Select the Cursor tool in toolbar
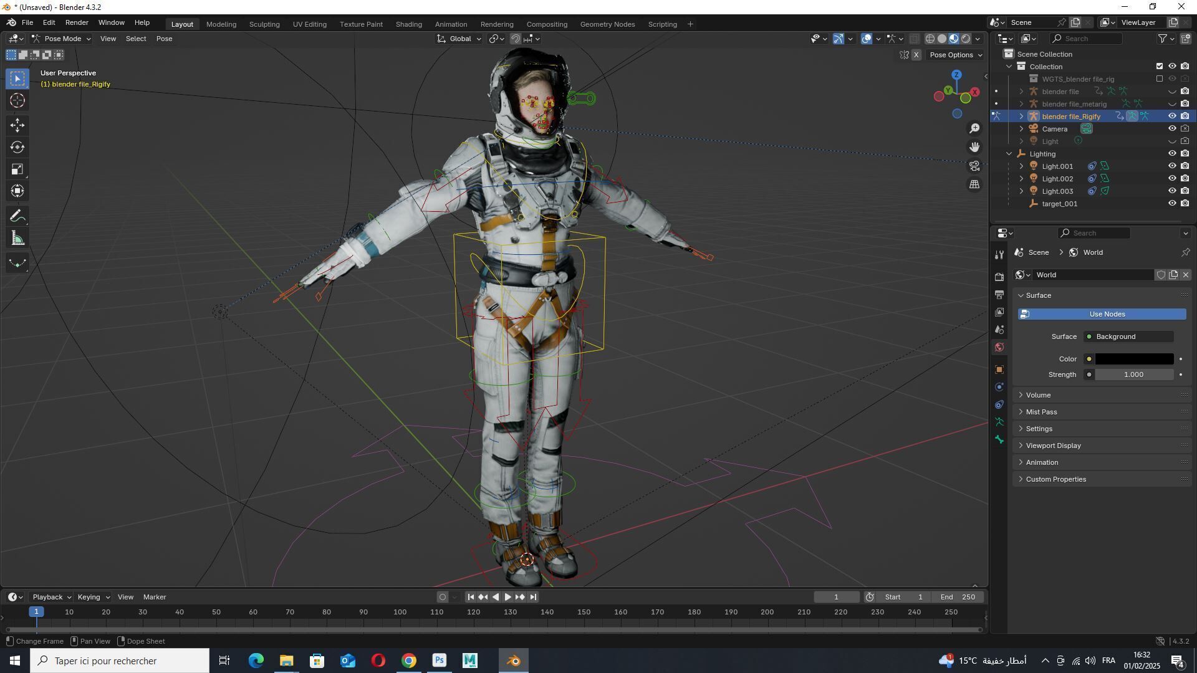This screenshot has width=1197, height=673. coord(17,100)
